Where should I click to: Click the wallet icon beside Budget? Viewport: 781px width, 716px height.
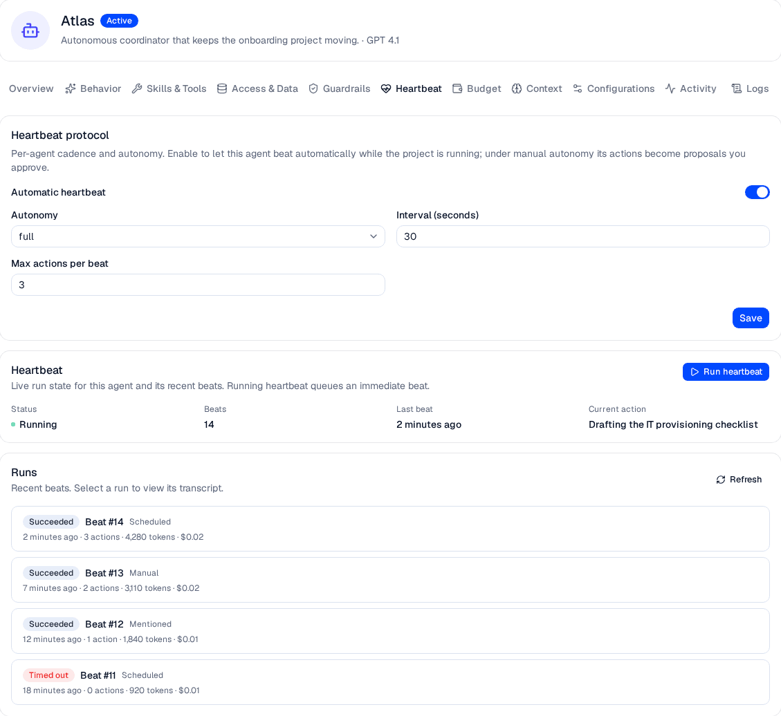coord(457,88)
